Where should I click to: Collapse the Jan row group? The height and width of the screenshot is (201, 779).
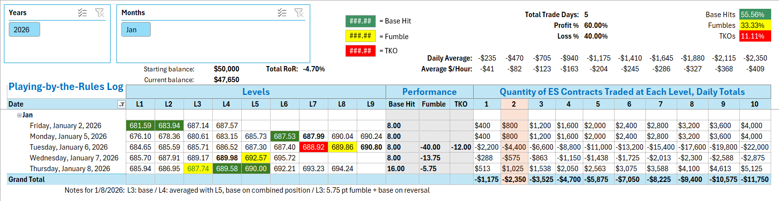pos(19,115)
